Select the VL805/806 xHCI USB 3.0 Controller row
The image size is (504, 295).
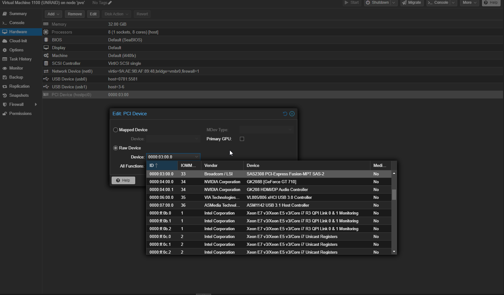coord(269,197)
